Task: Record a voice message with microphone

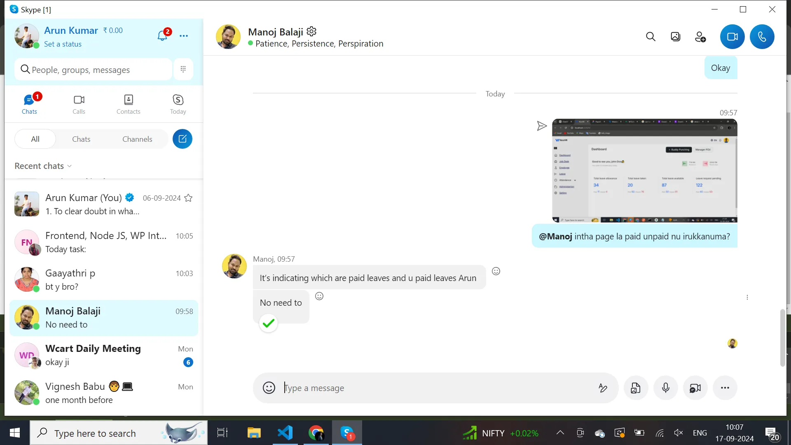Action: 665,388
